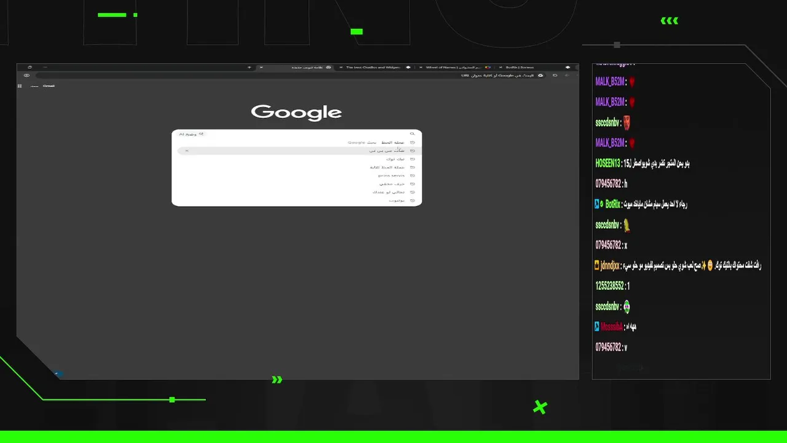
Task: Close the BotRix | Scenes tab
Action: click(500, 67)
